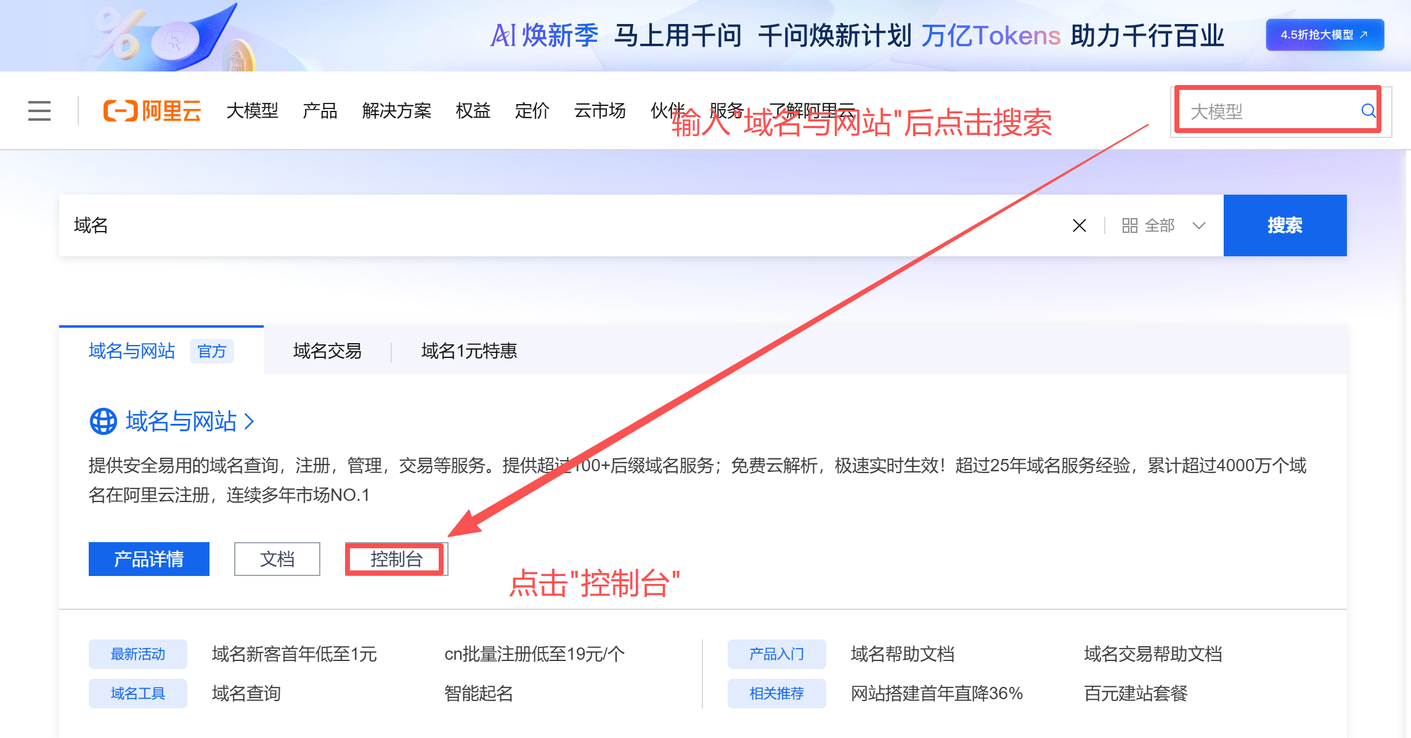This screenshot has width=1411, height=738.
Task: Click the blue 搜索 button
Action: [1285, 225]
